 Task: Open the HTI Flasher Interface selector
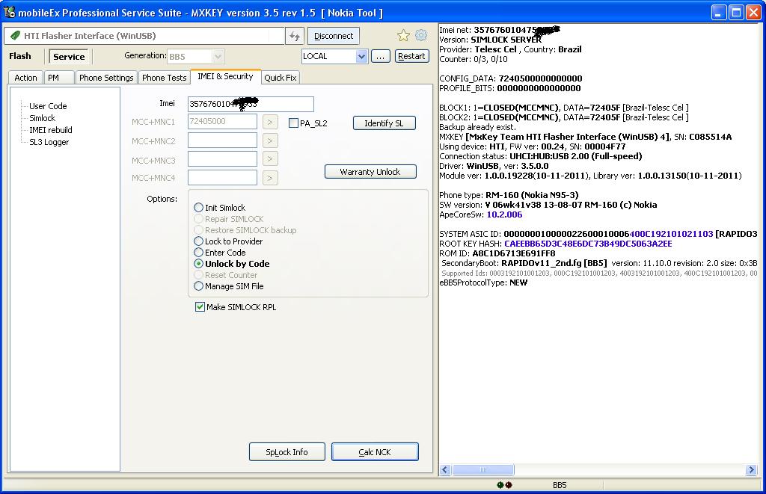coord(144,36)
